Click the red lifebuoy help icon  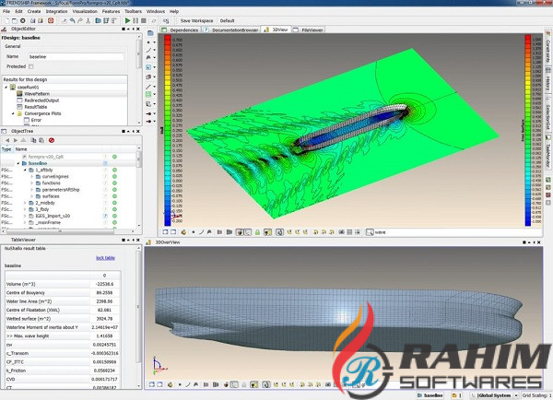coord(51,21)
